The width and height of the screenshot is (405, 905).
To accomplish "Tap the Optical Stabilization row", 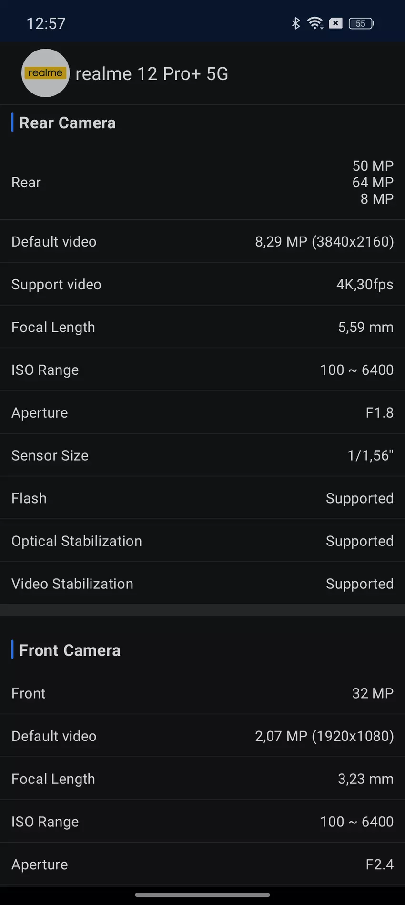I will pyautogui.click(x=202, y=541).
